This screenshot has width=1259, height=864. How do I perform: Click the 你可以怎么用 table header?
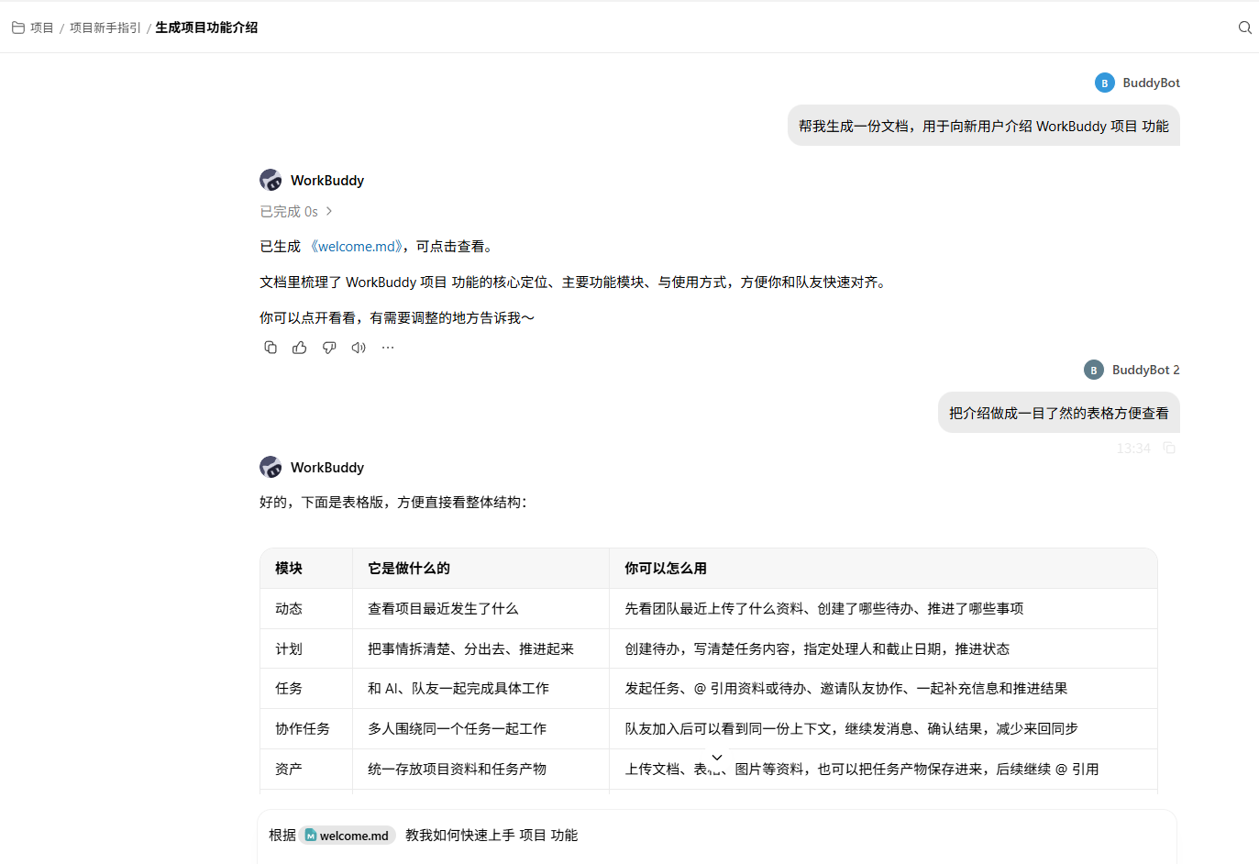click(x=883, y=569)
